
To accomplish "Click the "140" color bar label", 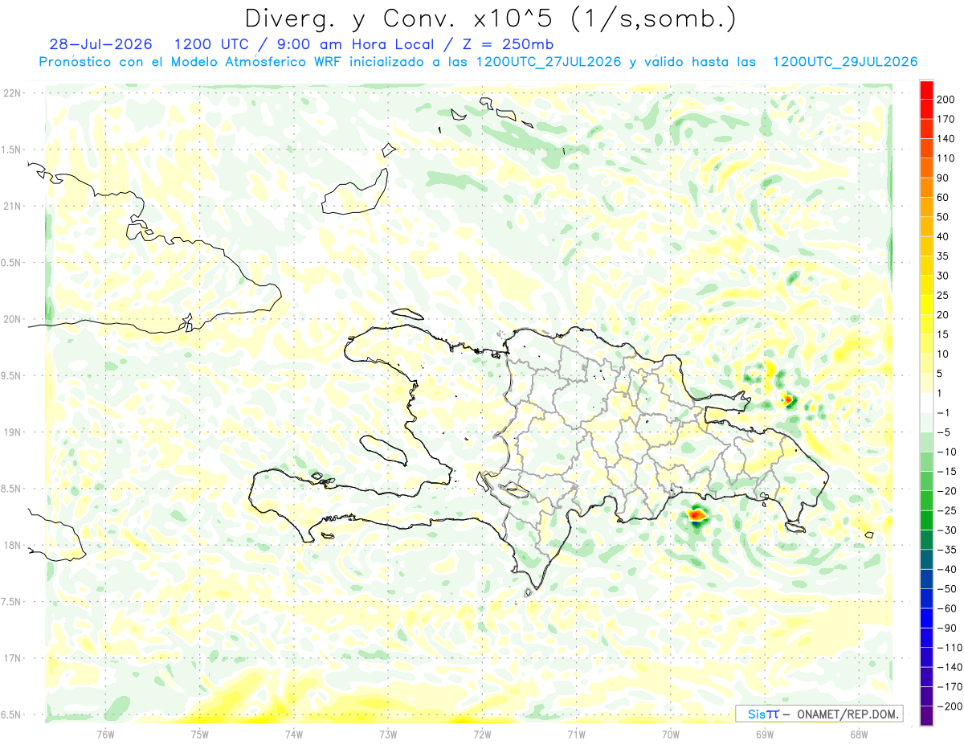I will [946, 139].
